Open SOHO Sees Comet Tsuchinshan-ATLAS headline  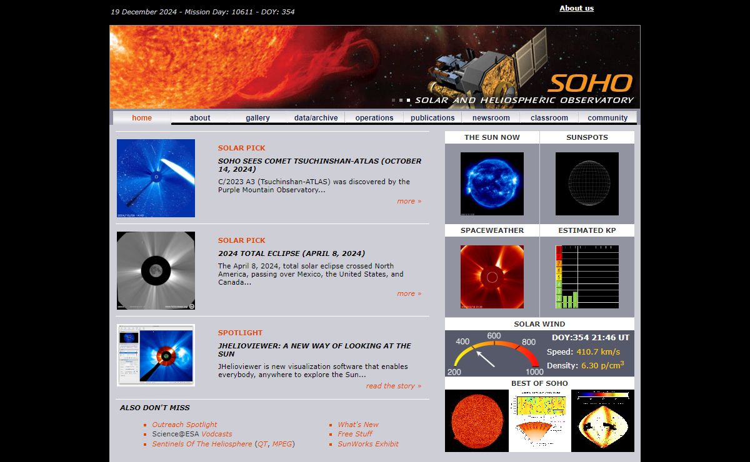click(319, 165)
